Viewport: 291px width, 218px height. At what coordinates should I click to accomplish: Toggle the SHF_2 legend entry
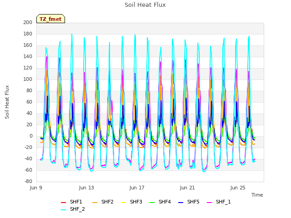73,209
